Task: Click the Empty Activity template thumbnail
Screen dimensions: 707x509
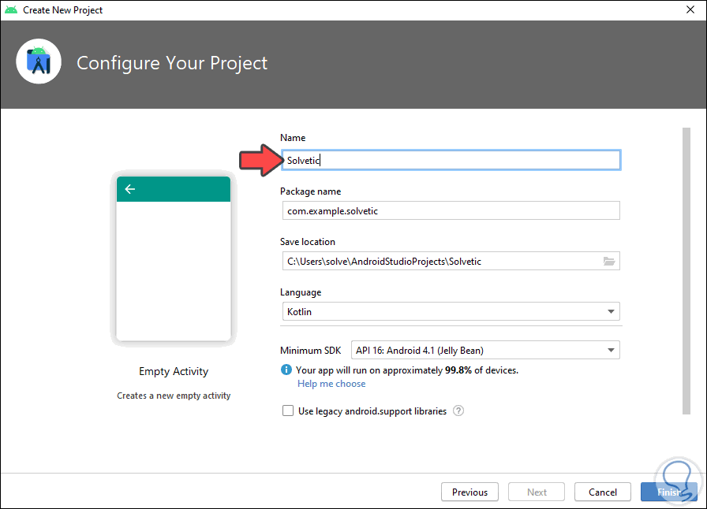Action: (174, 260)
